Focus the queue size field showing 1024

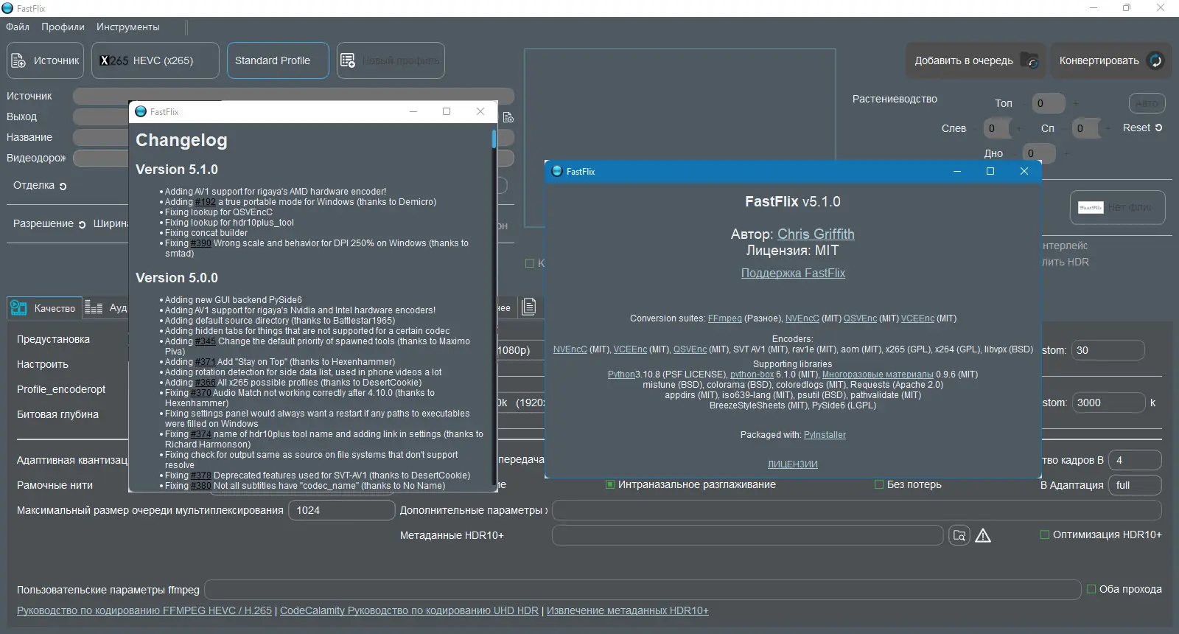pos(342,510)
